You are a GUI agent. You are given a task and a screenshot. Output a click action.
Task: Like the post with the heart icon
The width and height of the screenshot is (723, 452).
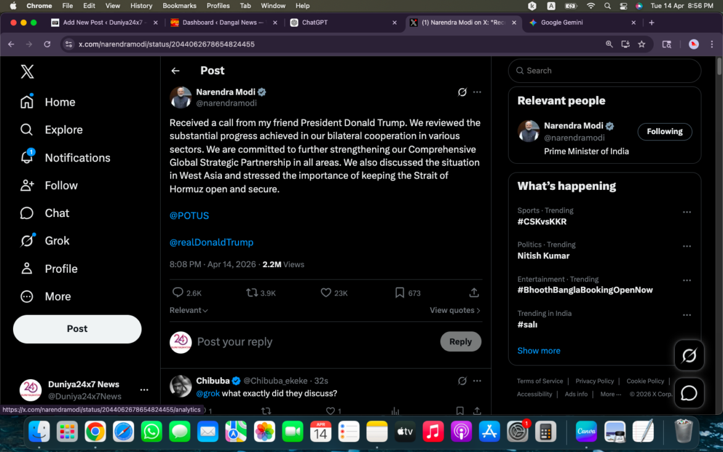point(326,292)
